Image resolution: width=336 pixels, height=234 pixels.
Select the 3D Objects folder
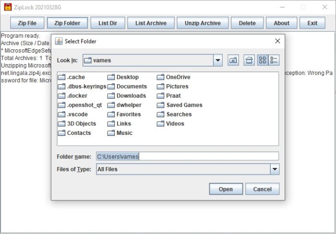coord(77,124)
